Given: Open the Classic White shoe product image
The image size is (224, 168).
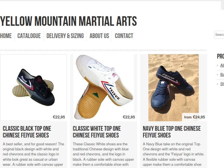Looking at the screenshot, I should pyautogui.click(x=104, y=87).
